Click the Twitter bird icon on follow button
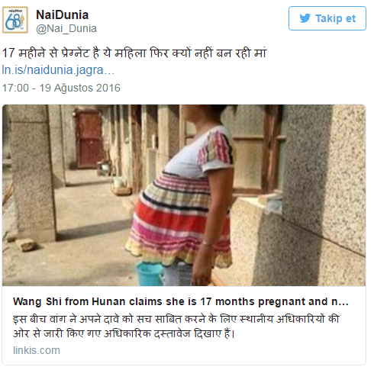The width and height of the screenshot is (374, 370). (x=305, y=18)
